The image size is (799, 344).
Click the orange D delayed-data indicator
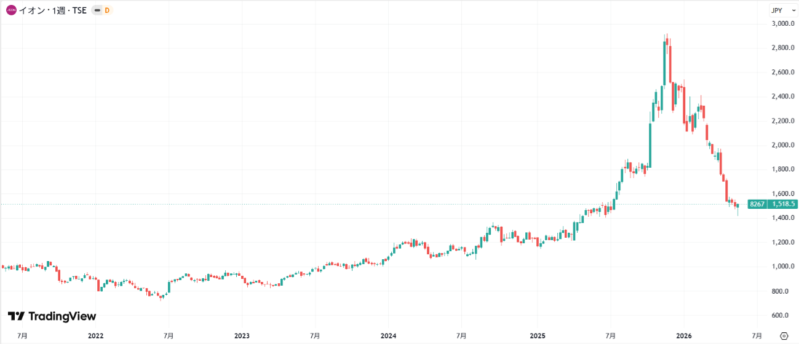(107, 10)
